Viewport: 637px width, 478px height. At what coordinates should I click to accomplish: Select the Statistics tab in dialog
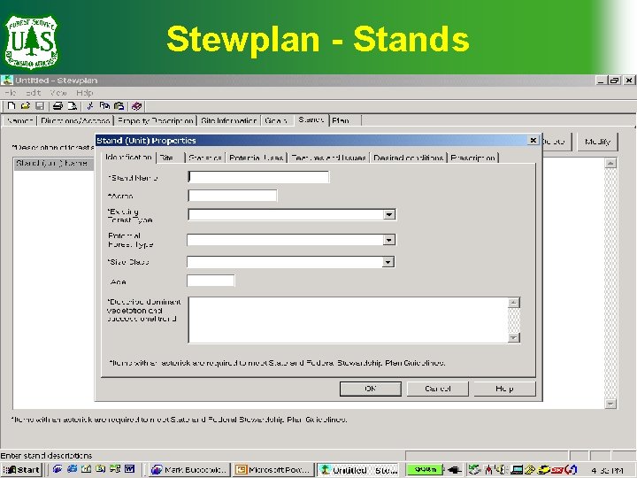click(x=205, y=158)
